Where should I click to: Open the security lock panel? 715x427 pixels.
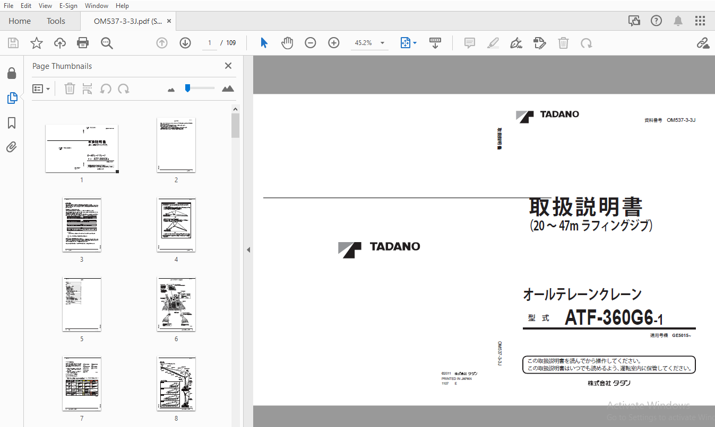pyautogui.click(x=12, y=73)
